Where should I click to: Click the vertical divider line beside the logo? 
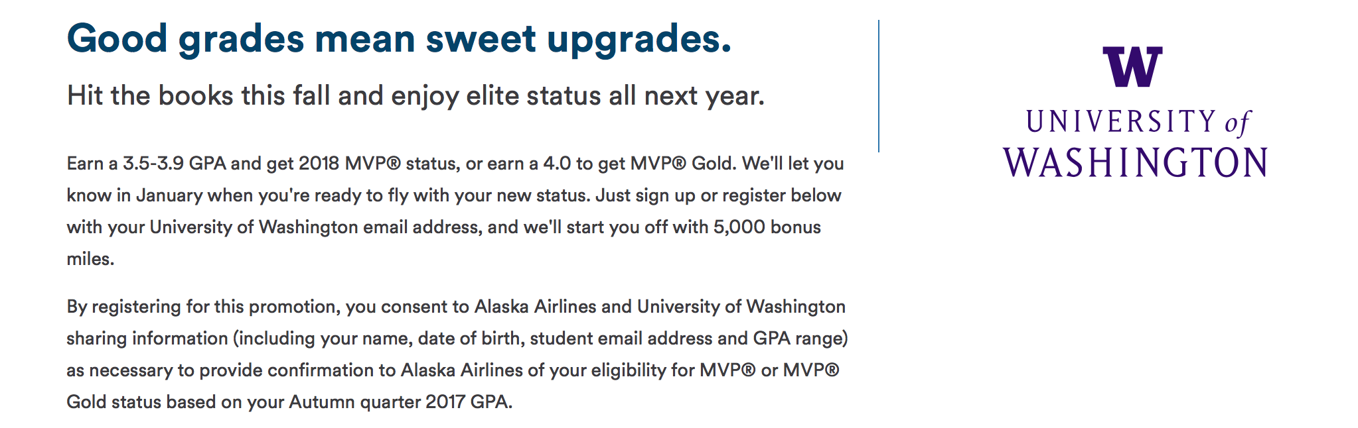click(879, 86)
